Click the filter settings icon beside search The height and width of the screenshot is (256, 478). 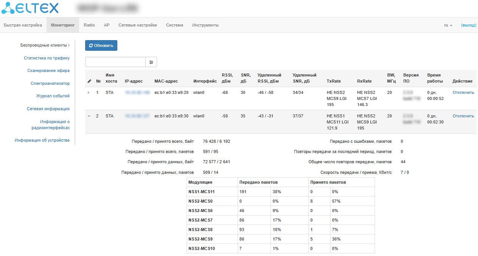point(151,62)
